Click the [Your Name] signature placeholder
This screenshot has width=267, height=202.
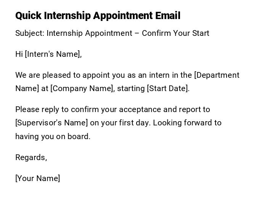coord(37,179)
